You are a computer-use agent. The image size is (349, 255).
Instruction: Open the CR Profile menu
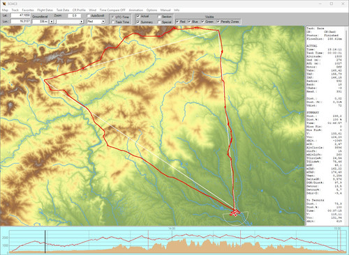tap(79, 10)
